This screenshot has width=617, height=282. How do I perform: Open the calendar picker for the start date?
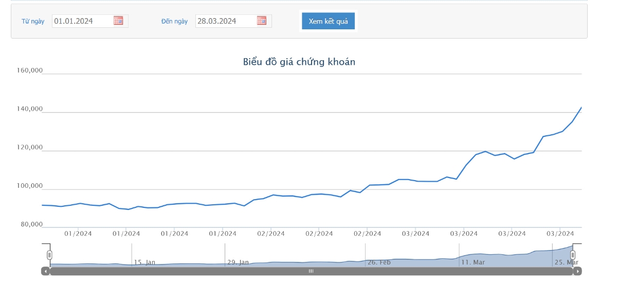[x=118, y=21]
